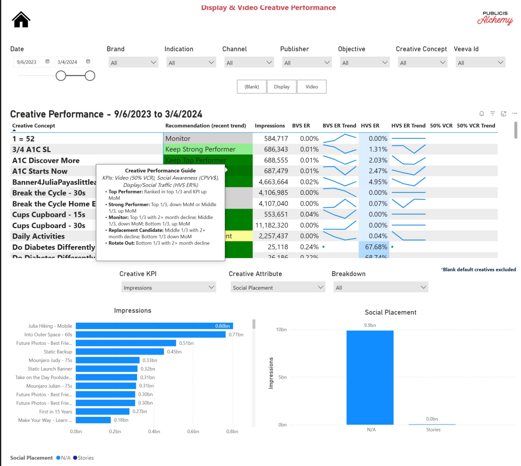521x466 pixels.
Task: Click the right date slider handle
Action: click(90, 76)
